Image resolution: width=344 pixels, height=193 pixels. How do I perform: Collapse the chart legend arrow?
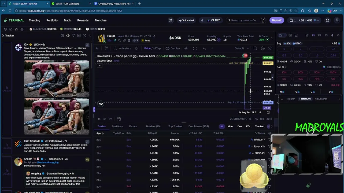(99, 65)
